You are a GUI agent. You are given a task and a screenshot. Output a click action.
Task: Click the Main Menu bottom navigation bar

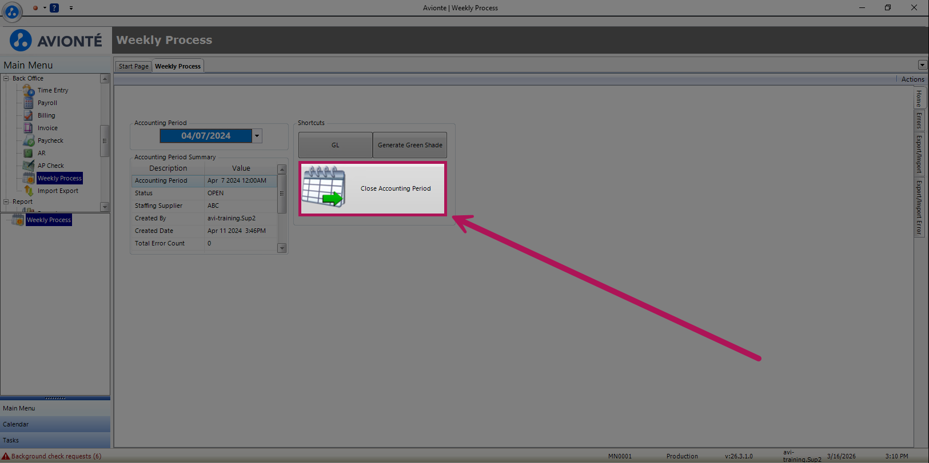click(x=55, y=408)
